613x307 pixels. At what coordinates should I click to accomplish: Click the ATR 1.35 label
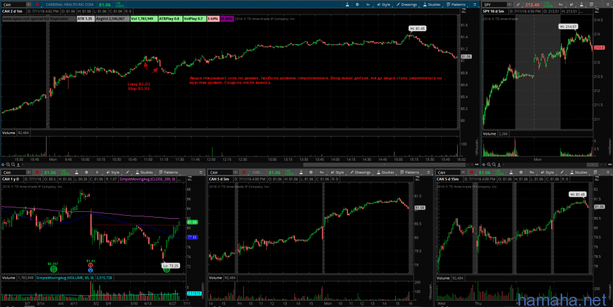point(85,19)
